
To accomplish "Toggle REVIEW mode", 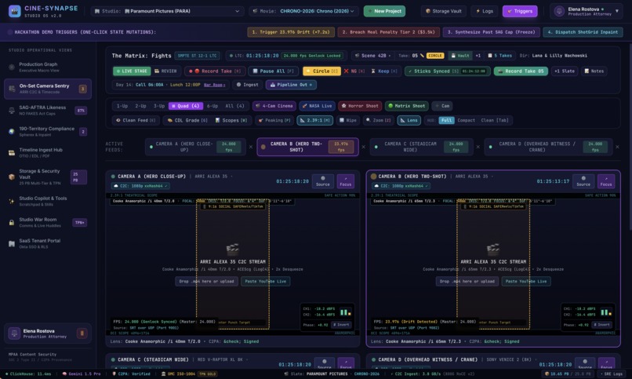I will [x=165, y=71].
